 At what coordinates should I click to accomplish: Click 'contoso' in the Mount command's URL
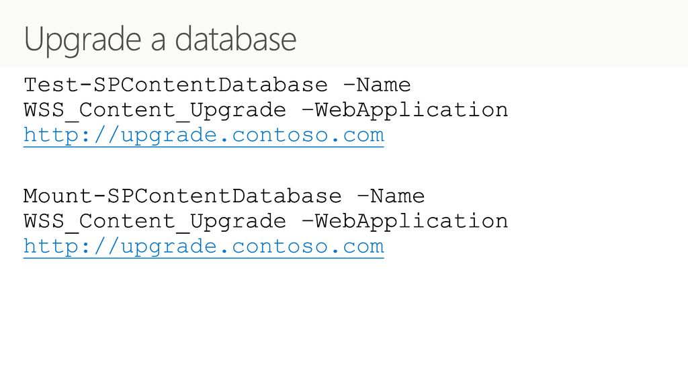pyautogui.click(x=279, y=247)
